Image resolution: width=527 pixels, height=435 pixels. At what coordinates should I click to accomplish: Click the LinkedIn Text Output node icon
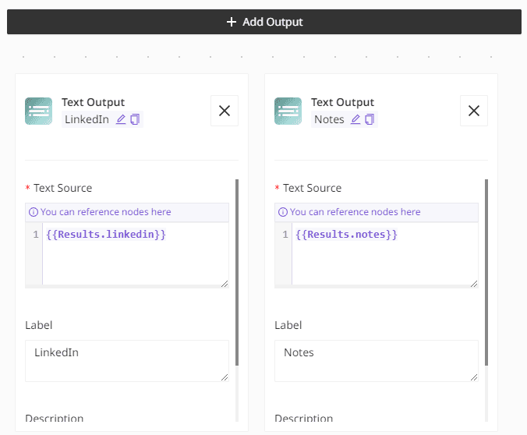coord(38,111)
